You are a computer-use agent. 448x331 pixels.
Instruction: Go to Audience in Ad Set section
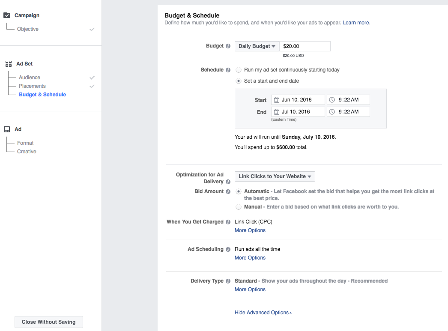(x=30, y=78)
